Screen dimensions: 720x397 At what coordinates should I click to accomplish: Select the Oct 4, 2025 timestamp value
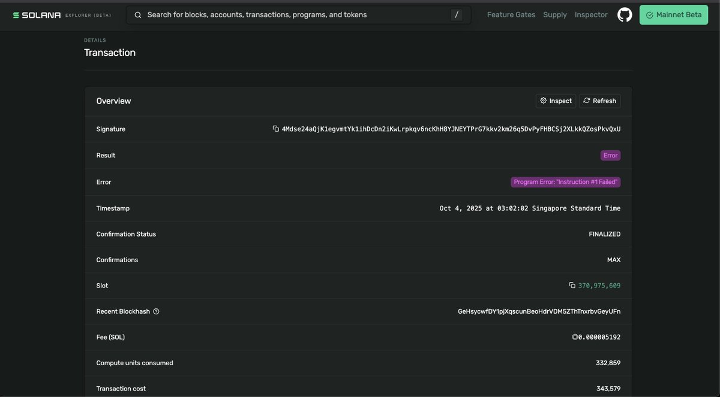point(530,208)
